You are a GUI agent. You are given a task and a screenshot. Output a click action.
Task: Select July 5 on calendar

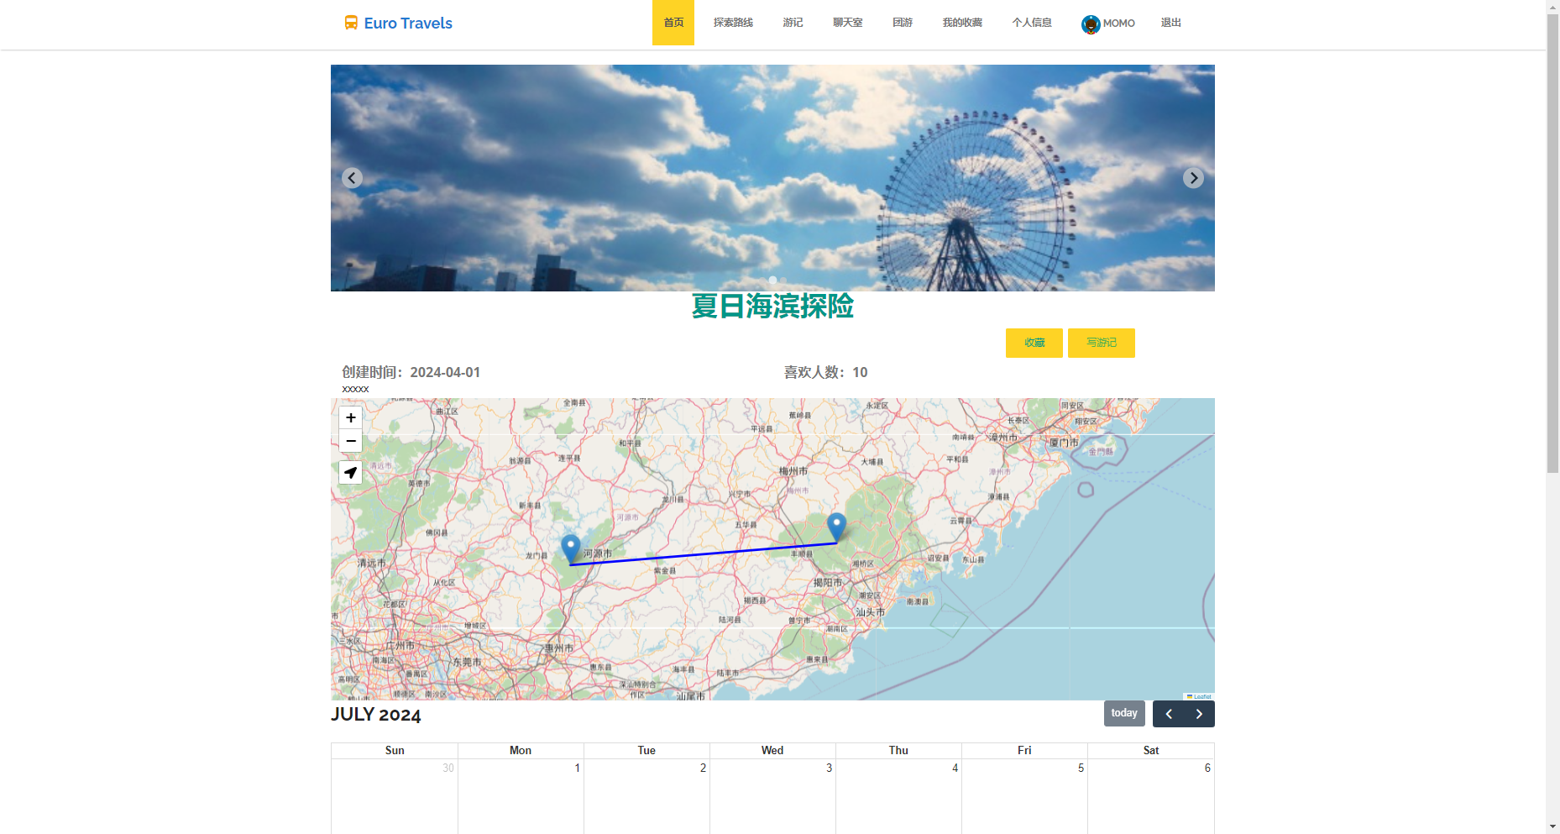point(1024,796)
